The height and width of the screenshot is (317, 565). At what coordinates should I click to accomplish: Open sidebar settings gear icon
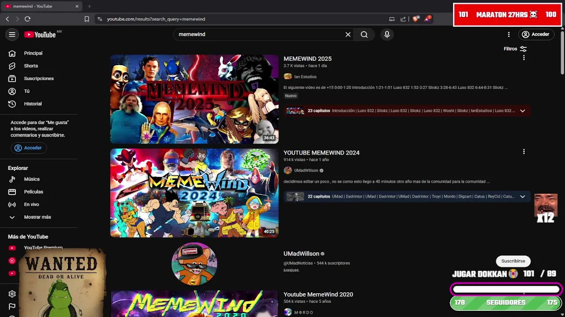pyautogui.click(x=12, y=294)
